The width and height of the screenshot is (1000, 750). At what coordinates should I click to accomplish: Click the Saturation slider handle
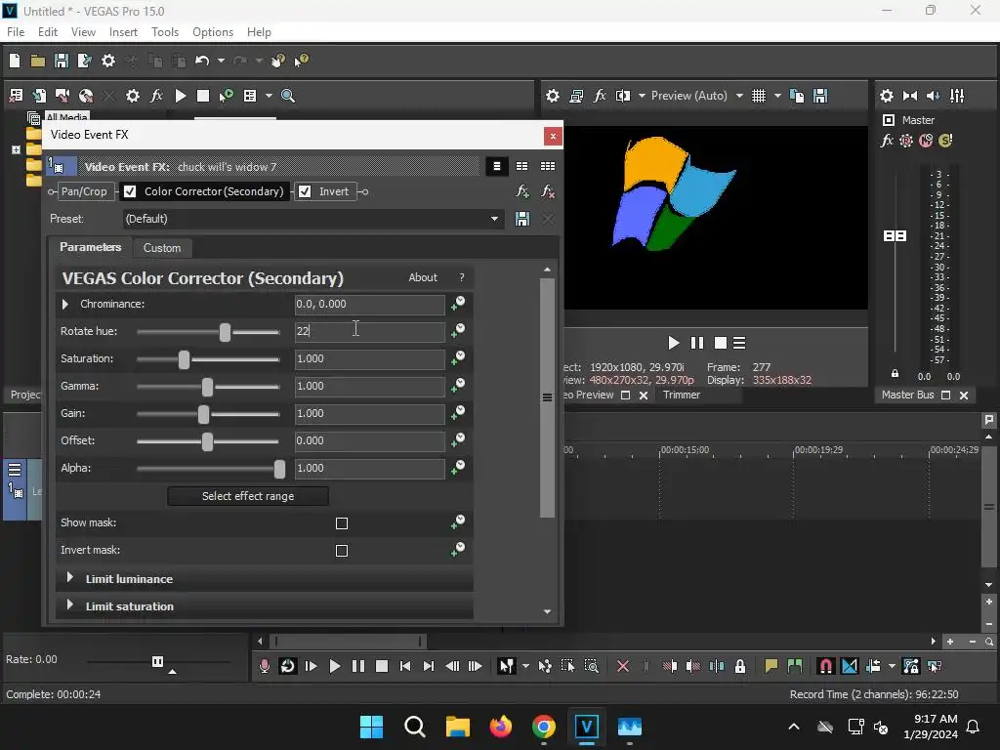pos(184,359)
